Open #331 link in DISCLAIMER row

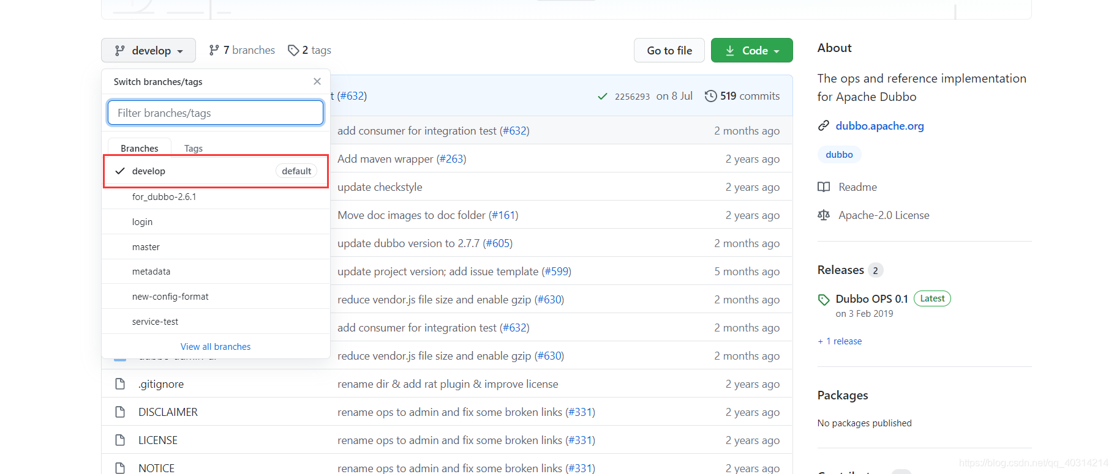tap(580, 412)
